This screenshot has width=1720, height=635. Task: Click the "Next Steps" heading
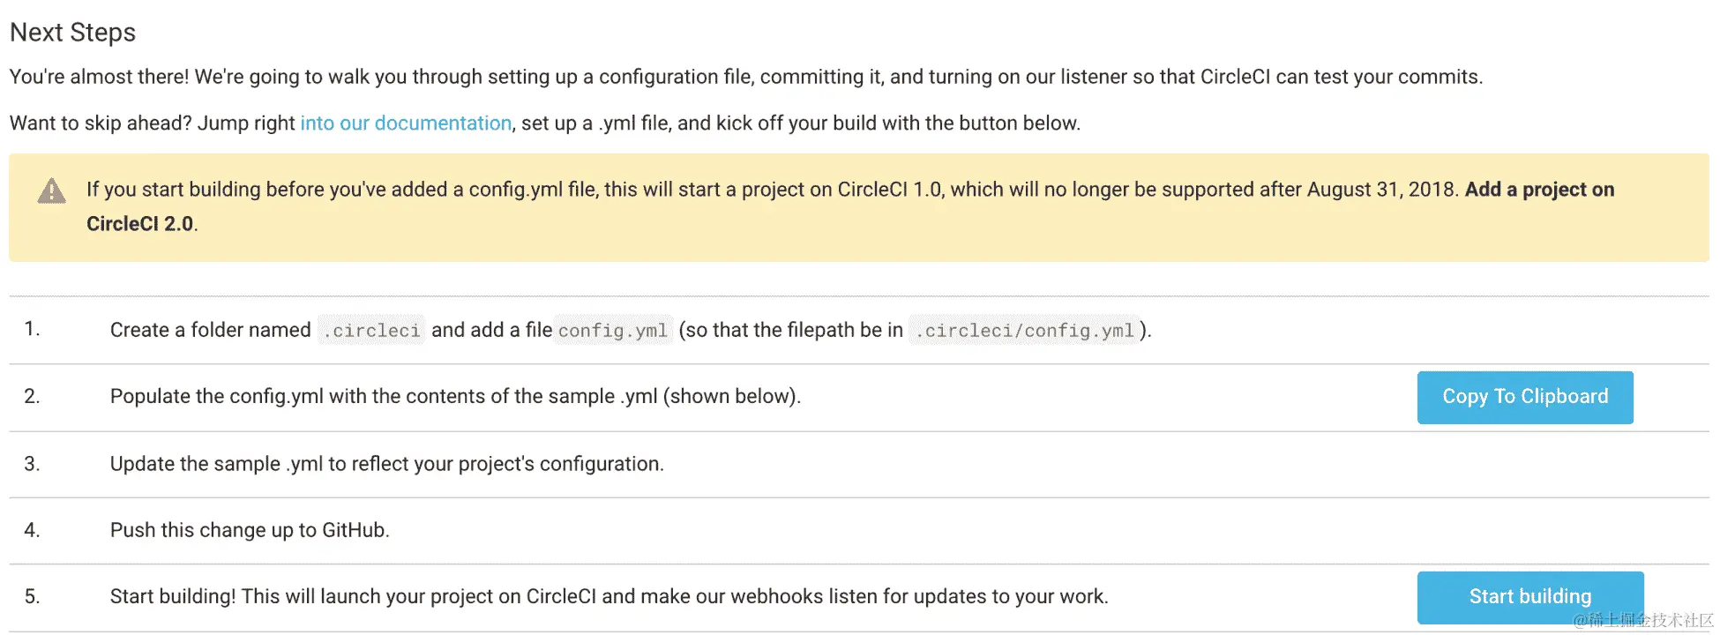pyautogui.click(x=73, y=33)
